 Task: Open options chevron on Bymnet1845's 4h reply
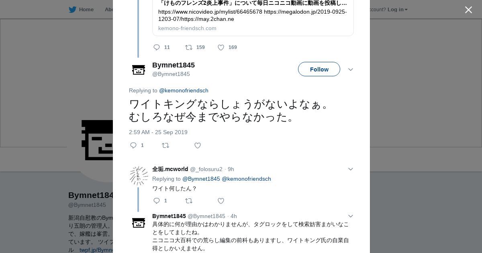[x=351, y=216]
